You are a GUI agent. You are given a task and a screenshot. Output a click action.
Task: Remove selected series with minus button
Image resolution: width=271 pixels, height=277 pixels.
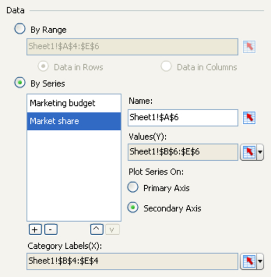pos(51,229)
